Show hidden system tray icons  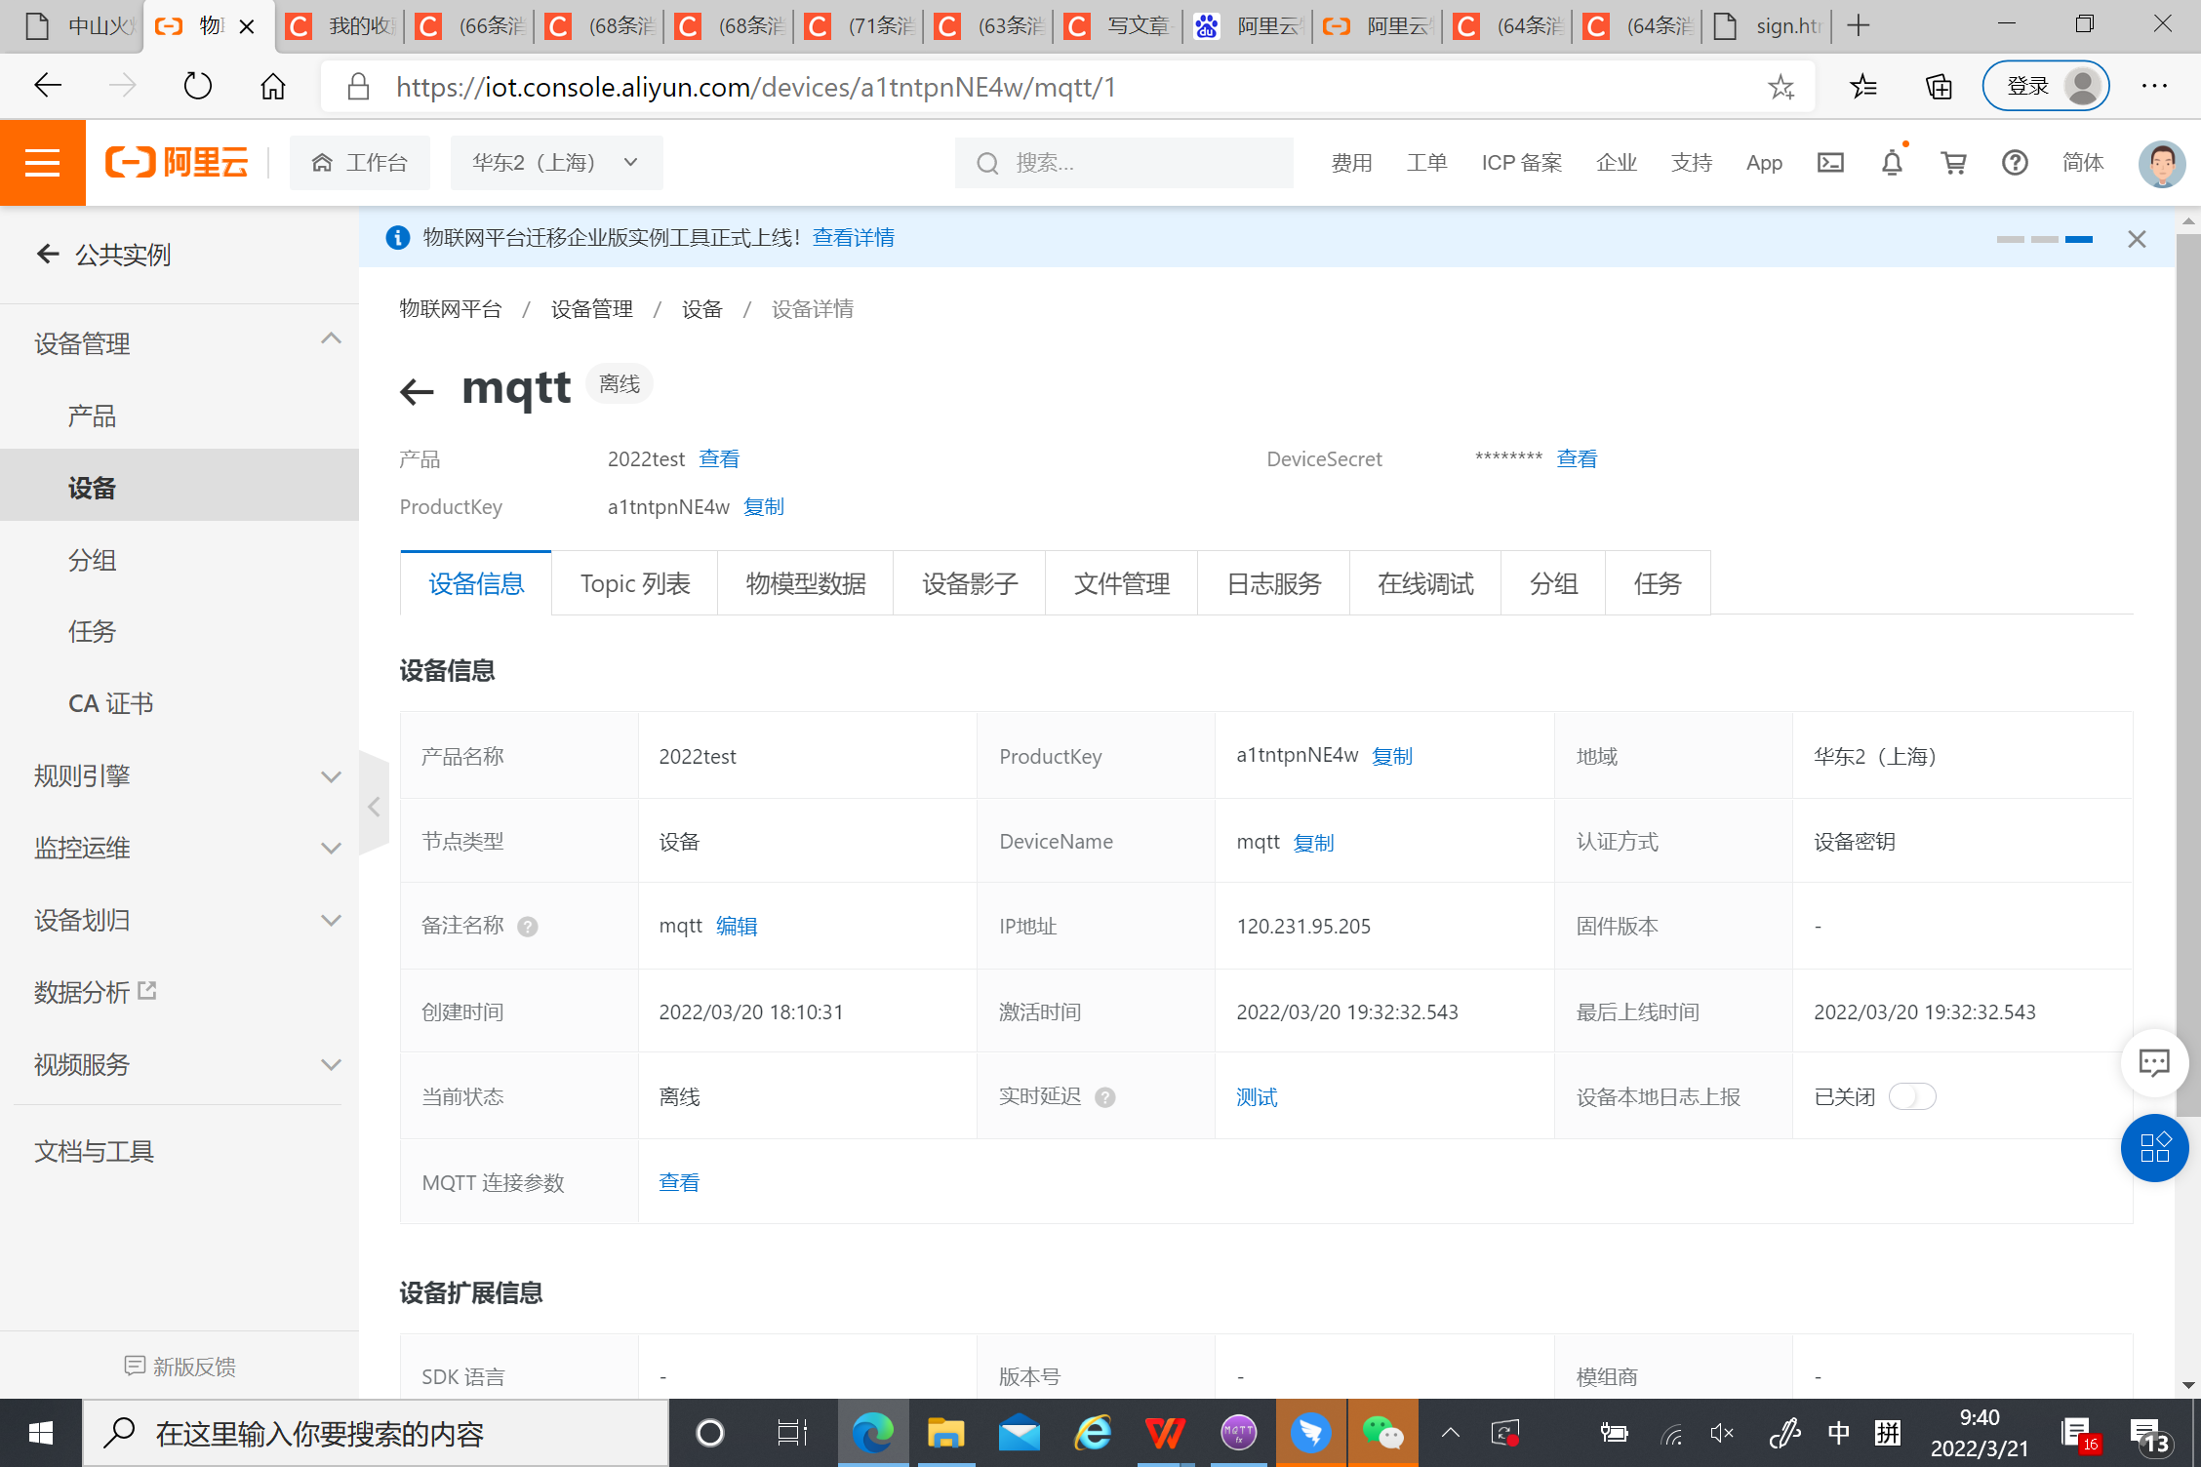click(1451, 1433)
